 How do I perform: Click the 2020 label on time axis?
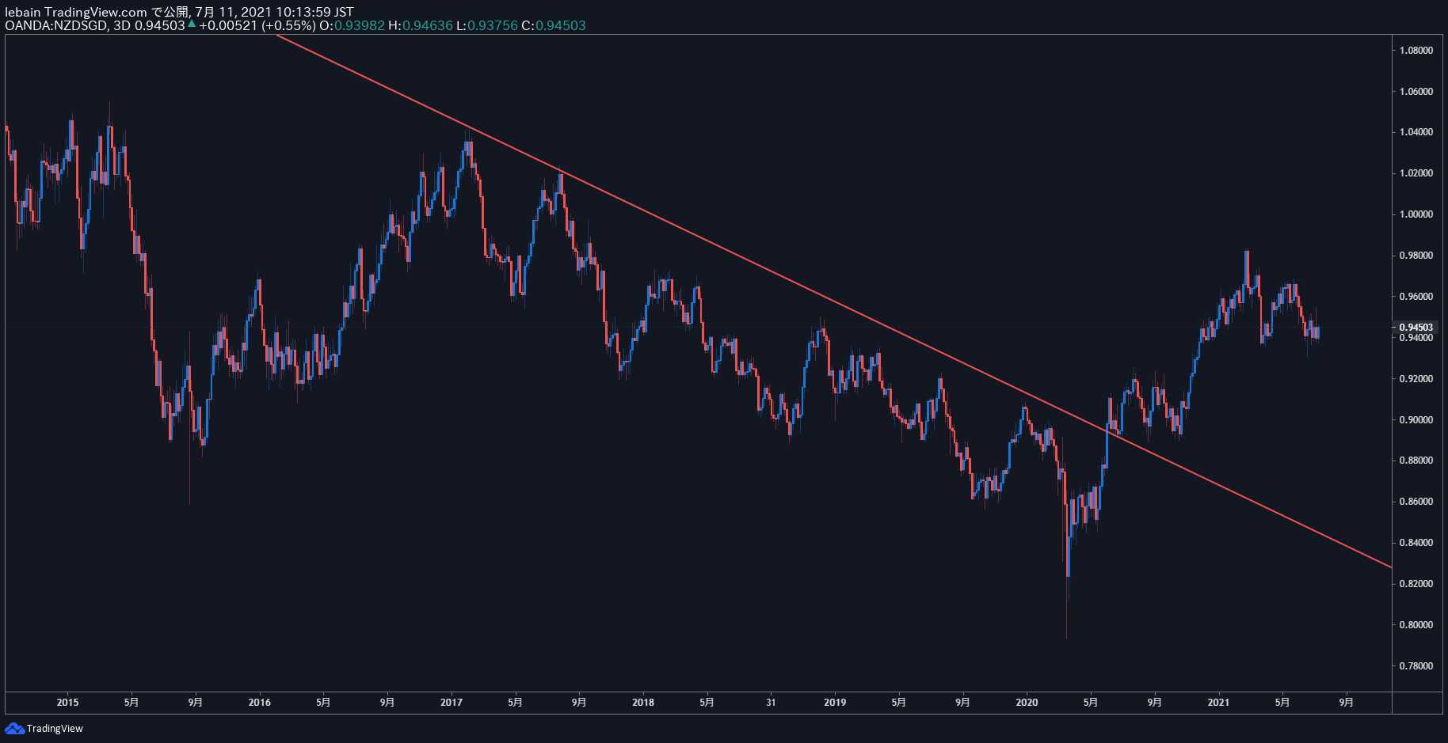[x=1027, y=702]
